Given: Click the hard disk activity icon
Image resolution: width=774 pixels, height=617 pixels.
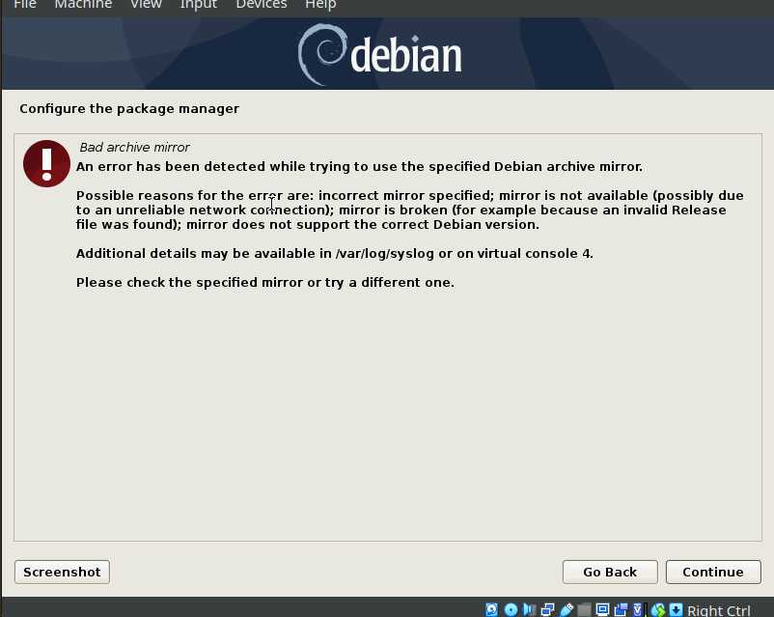Looking at the screenshot, I should (491, 609).
